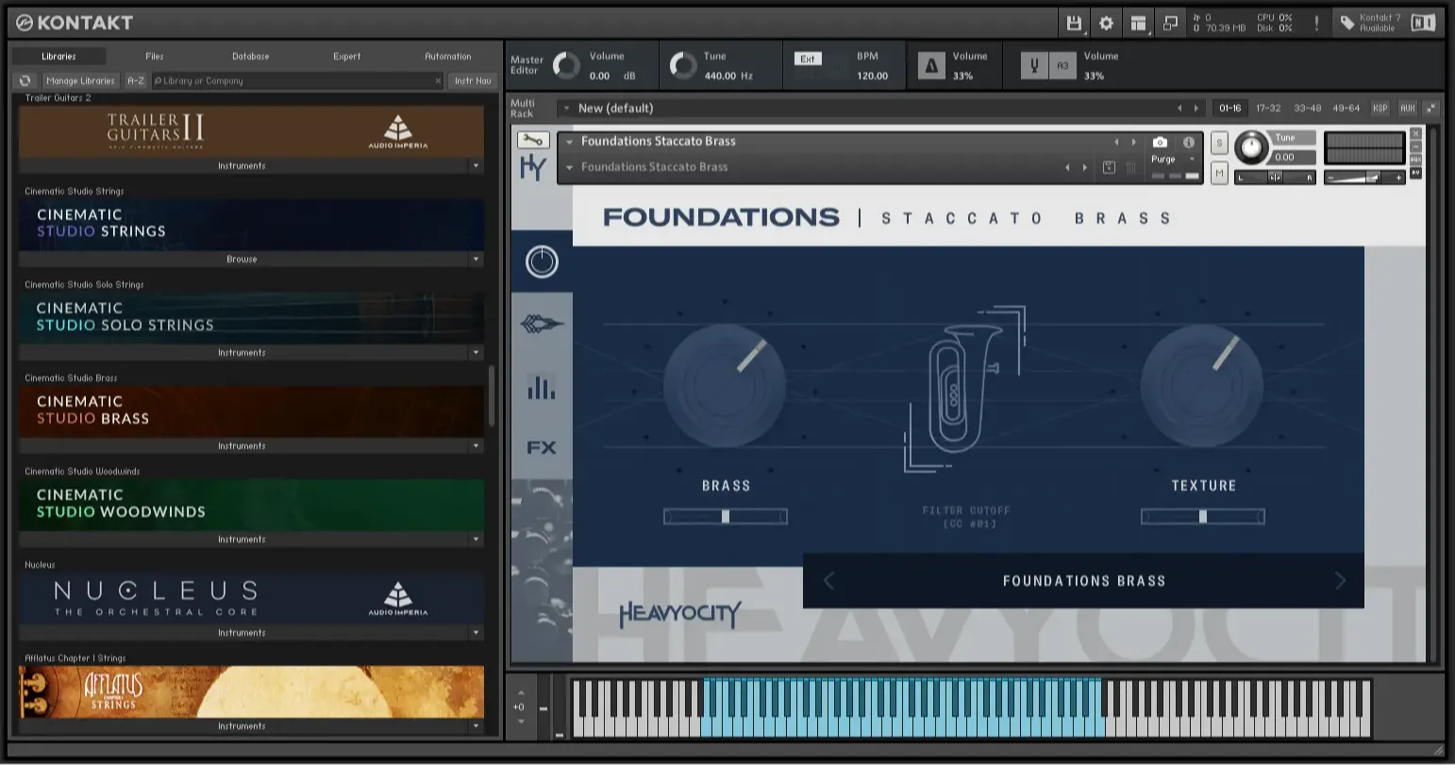The height and width of the screenshot is (765, 1455).
Task: Switch to the Expert tab
Action: (x=347, y=57)
